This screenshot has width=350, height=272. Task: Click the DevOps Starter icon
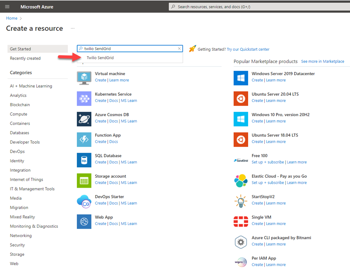84,201
